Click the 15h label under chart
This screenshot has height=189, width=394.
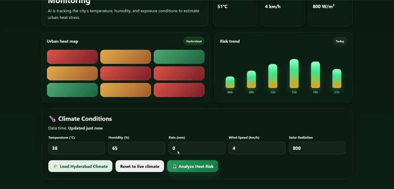pyautogui.click(x=294, y=92)
